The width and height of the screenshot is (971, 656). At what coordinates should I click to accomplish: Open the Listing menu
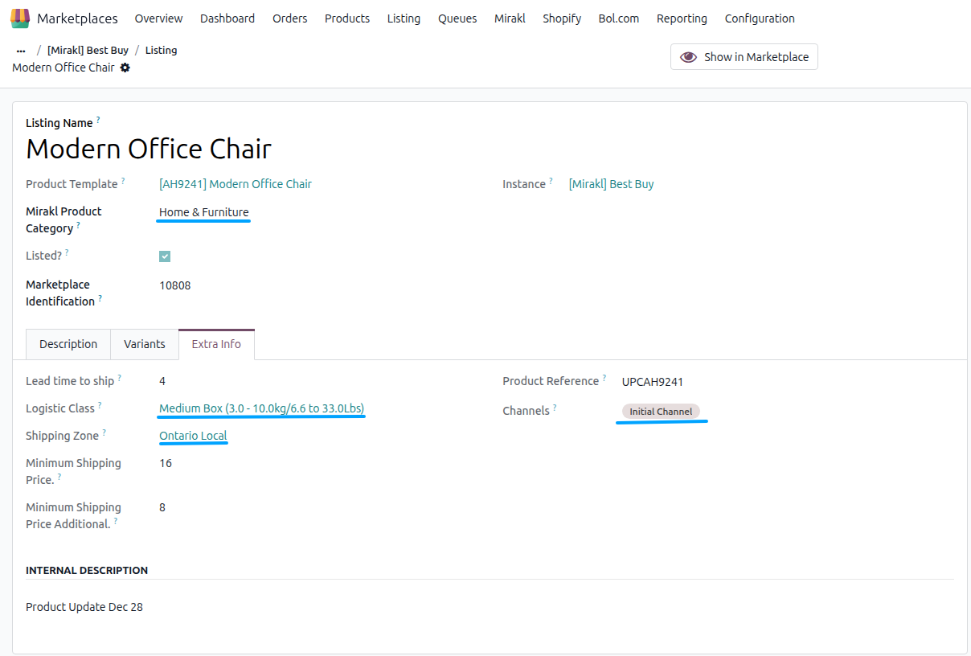tap(404, 18)
